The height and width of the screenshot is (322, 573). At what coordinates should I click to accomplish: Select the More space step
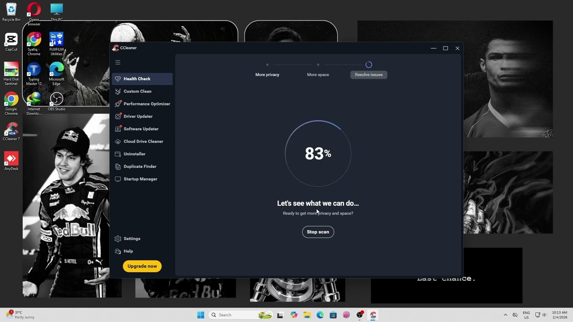click(x=318, y=75)
